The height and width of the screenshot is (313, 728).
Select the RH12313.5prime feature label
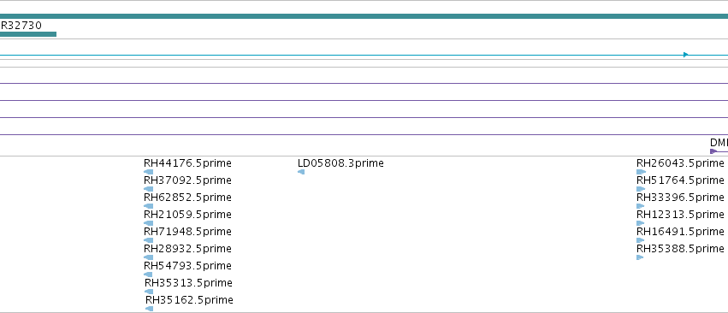(680, 215)
